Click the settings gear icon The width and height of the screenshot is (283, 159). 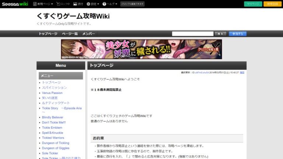click(88, 4)
